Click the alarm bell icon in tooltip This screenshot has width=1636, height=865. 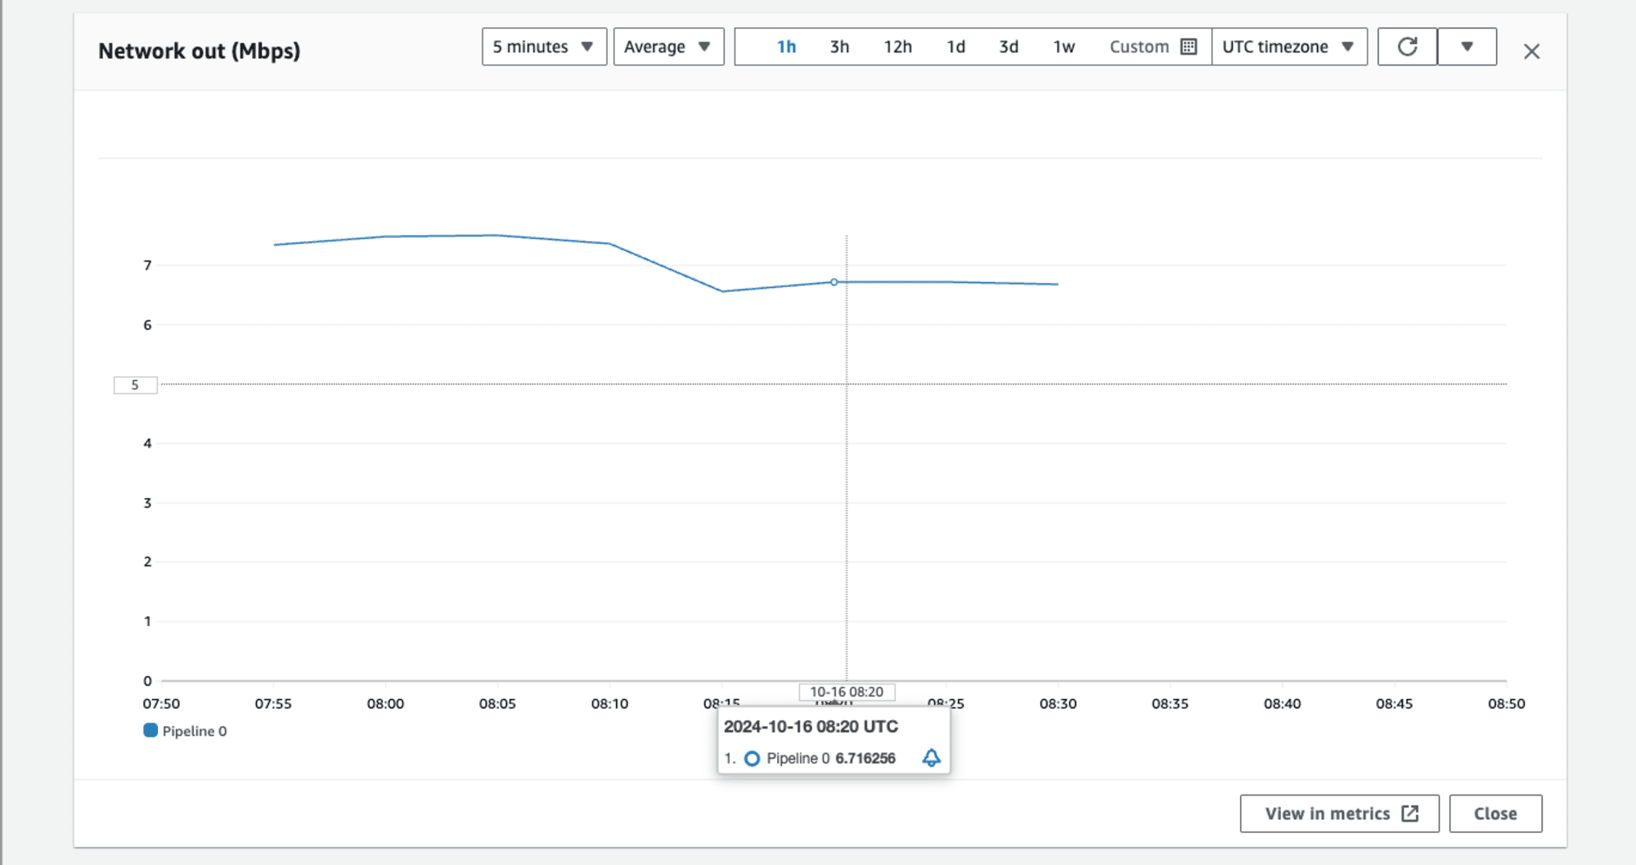(x=931, y=758)
